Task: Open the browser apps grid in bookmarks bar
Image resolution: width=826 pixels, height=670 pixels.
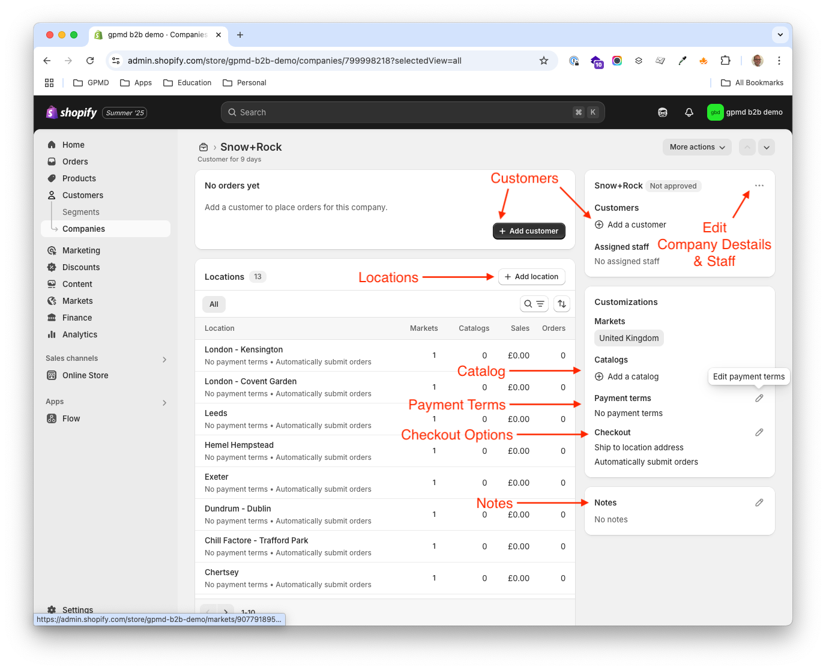Action: [49, 83]
